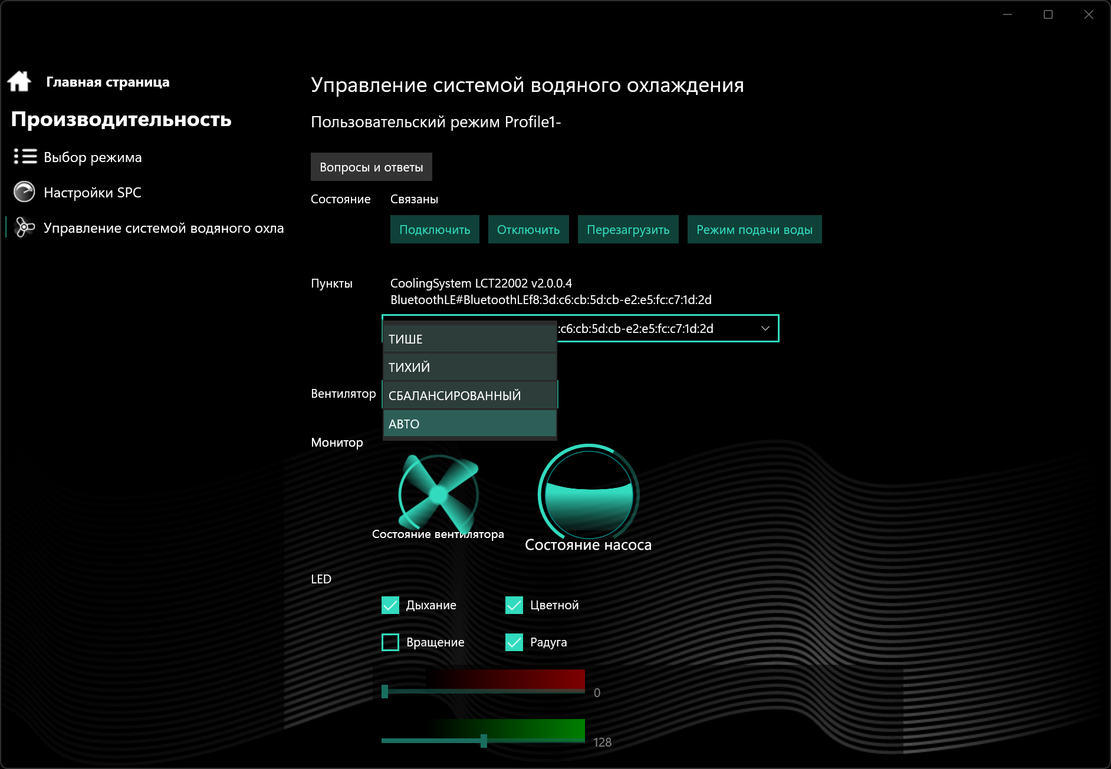Click the Пункты label

pyautogui.click(x=331, y=283)
